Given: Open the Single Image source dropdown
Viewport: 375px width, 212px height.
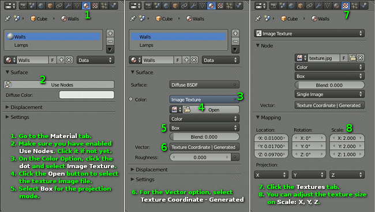Looking at the screenshot, I should (329, 94).
